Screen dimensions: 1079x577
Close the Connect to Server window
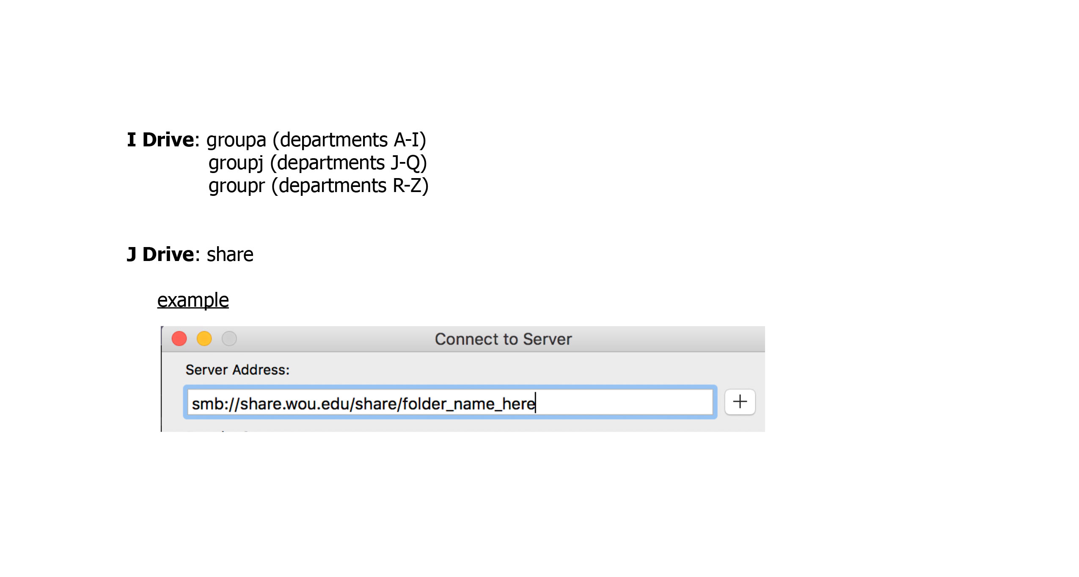(x=179, y=338)
